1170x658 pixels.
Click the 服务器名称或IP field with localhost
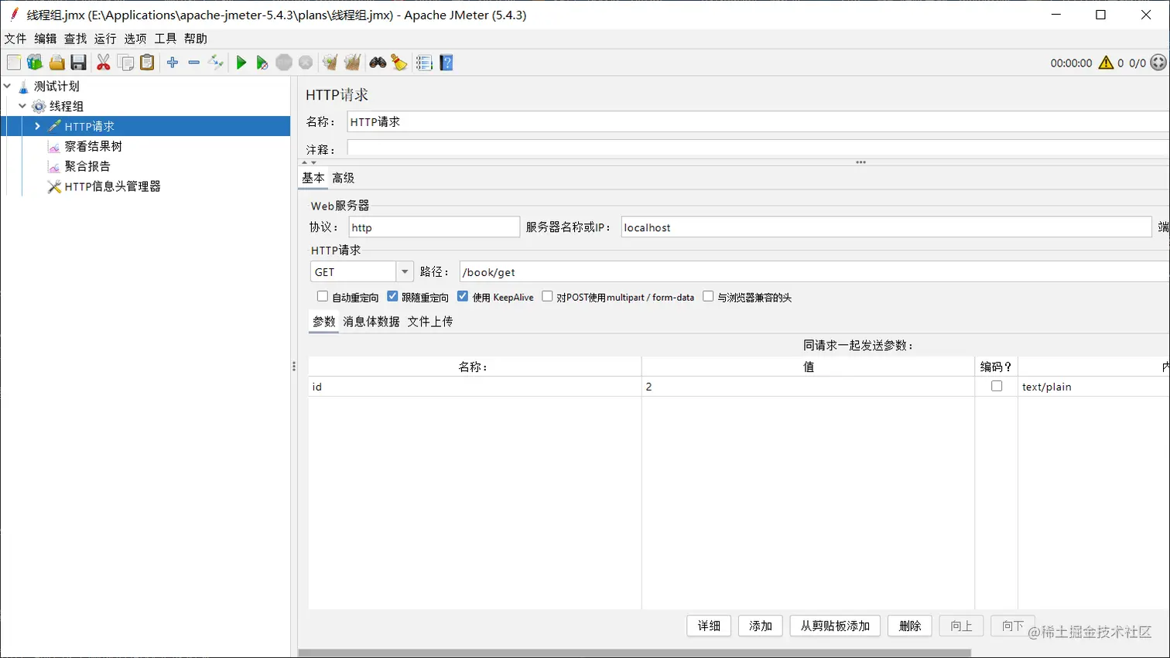click(x=887, y=227)
